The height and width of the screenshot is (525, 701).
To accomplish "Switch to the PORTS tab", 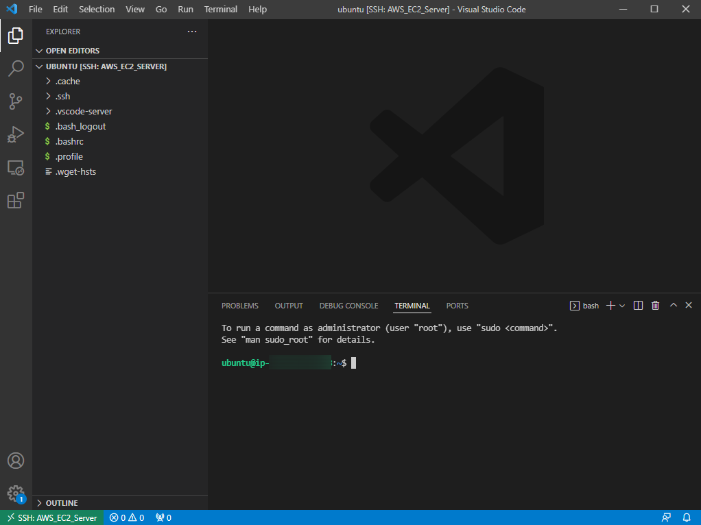I will [x=457, y=306].
